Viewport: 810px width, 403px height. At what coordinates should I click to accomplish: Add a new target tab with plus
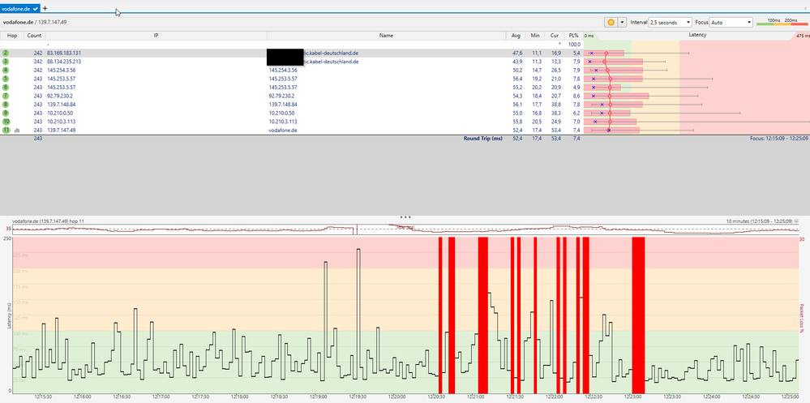(45, 8)
